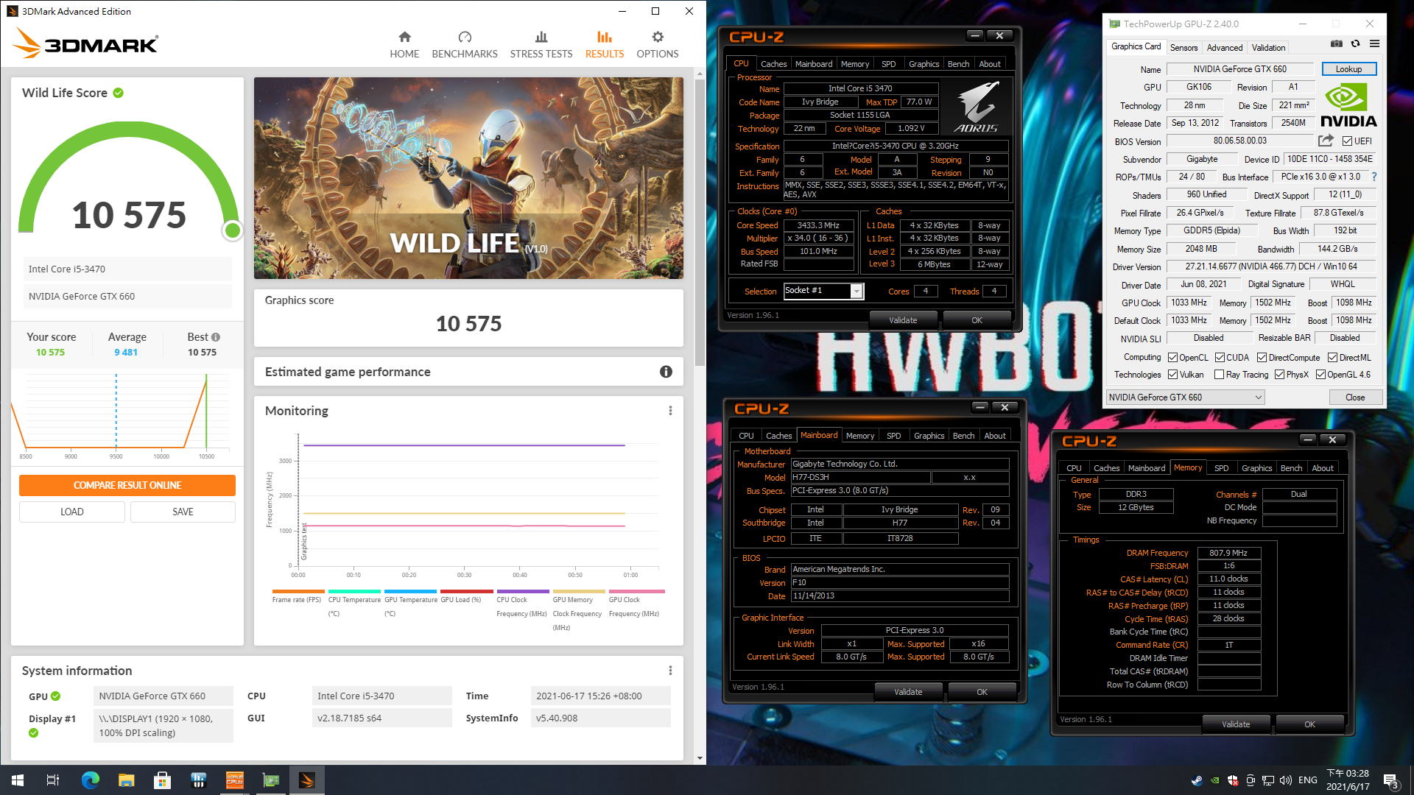The width and height of the screenshot is (1414, 795).
Task: Switch to GPU-Z taskbar icon
Action: coord(270,780)
